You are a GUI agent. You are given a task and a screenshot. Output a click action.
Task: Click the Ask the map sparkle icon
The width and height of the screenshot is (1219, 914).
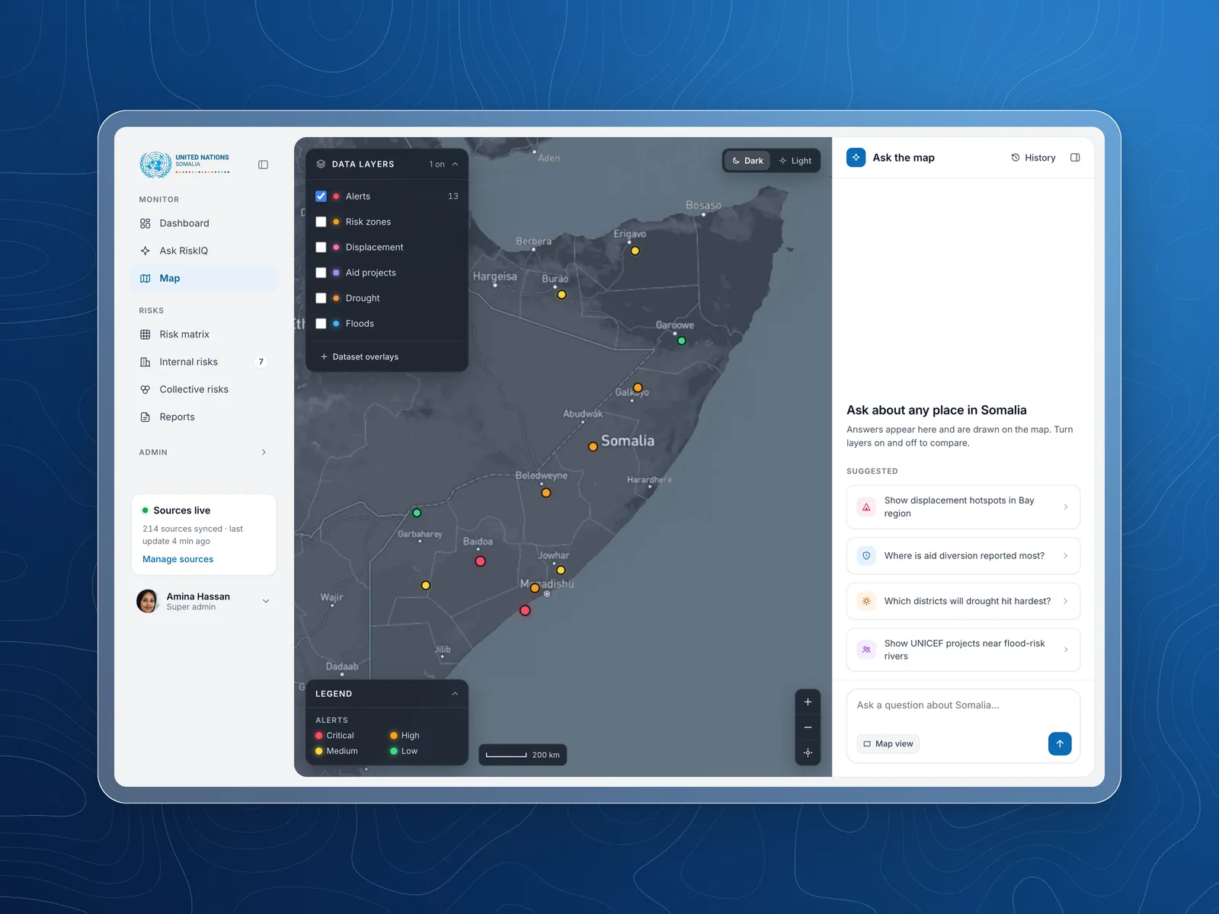coord(856,158)
